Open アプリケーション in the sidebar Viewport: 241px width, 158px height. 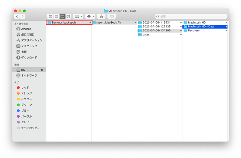coord(29,40)
